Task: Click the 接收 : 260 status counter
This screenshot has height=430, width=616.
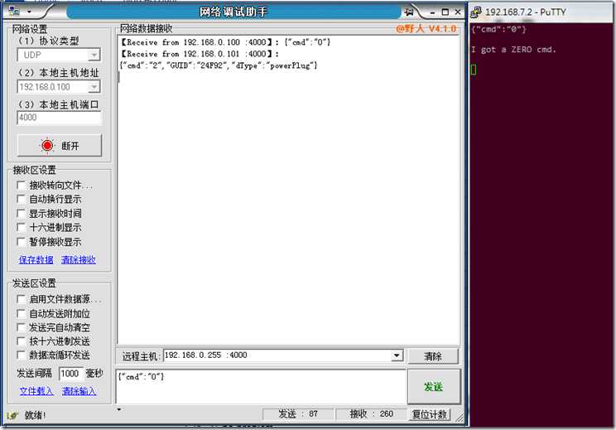Action: pos(371,414)
